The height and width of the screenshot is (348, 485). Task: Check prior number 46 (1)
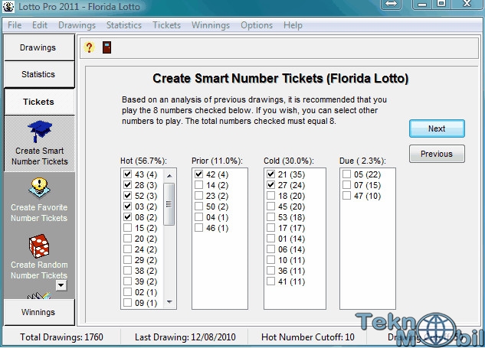pos(199,228)
